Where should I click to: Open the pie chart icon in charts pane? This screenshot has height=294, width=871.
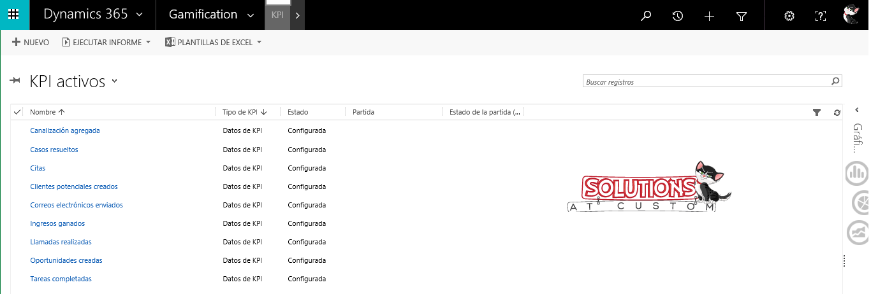[860, 202]
